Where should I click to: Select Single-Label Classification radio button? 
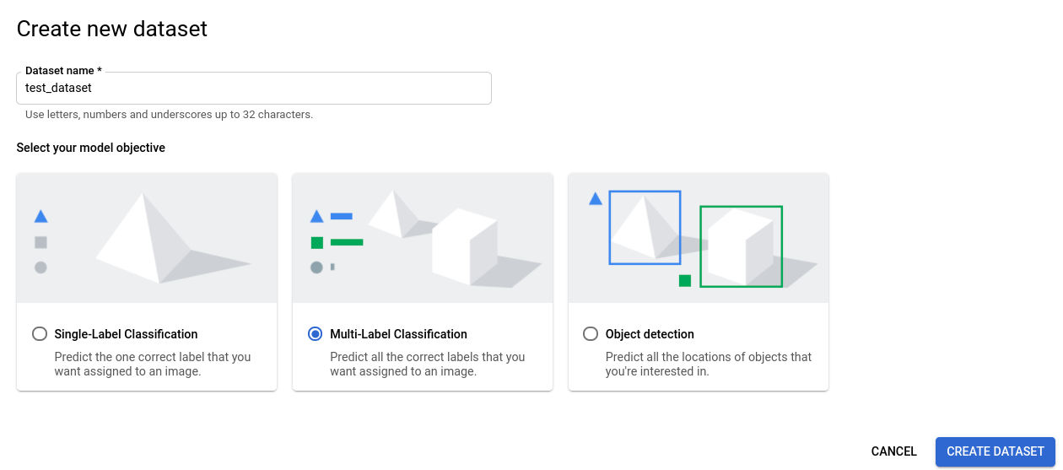40,334
